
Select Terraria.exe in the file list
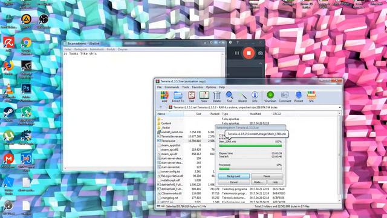pyautogui.click(x=168, y=140)
